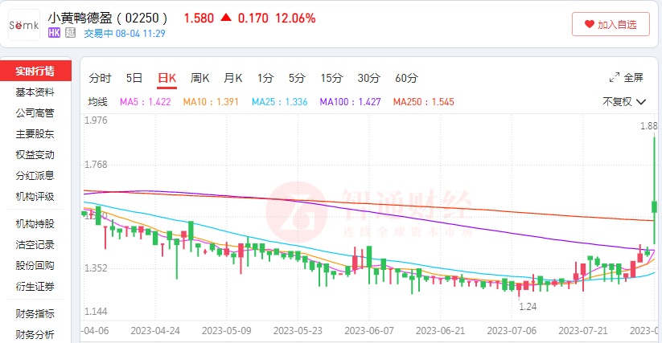The height and width of the screenshot is (343, 662).
Task: Click the 1.24 low price marker
Action: click(528, 307)
